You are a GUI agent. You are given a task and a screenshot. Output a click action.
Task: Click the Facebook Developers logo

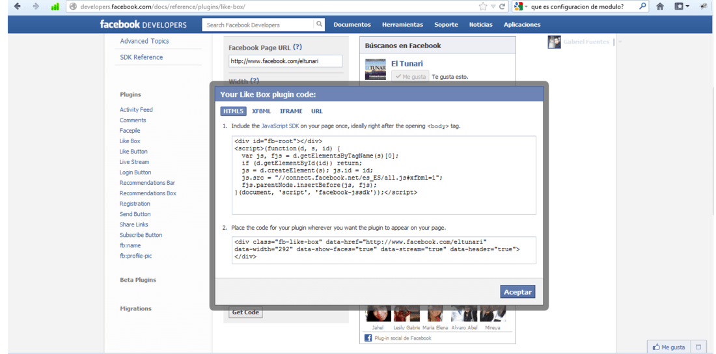[x=143, y=25]
